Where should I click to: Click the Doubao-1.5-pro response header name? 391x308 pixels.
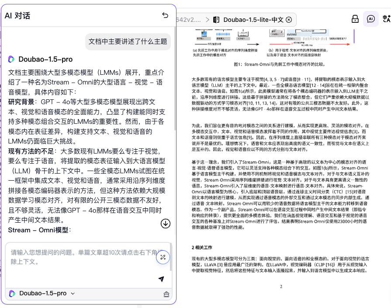click(x=45, y=59)
